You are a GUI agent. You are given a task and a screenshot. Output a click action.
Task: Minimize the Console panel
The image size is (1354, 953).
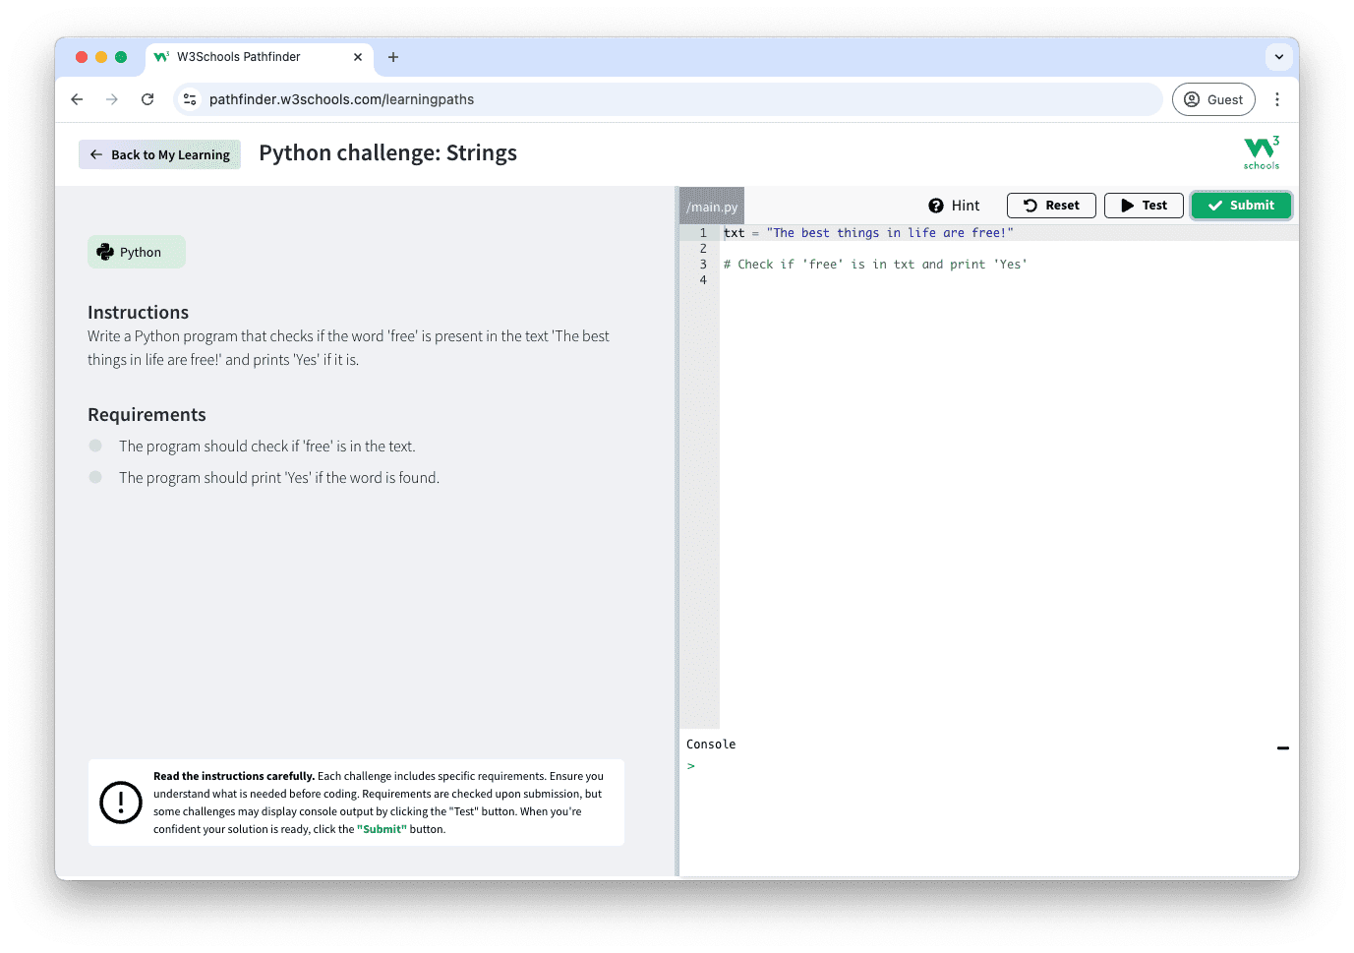1282,748
